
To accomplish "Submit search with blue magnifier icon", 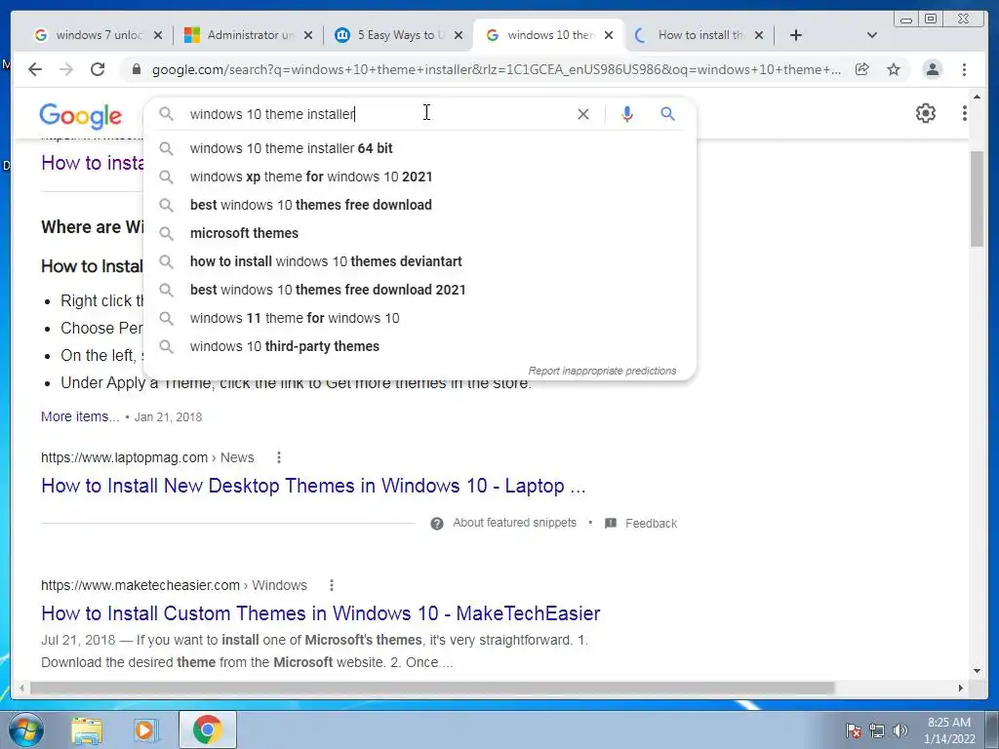I will pos(667,114).
